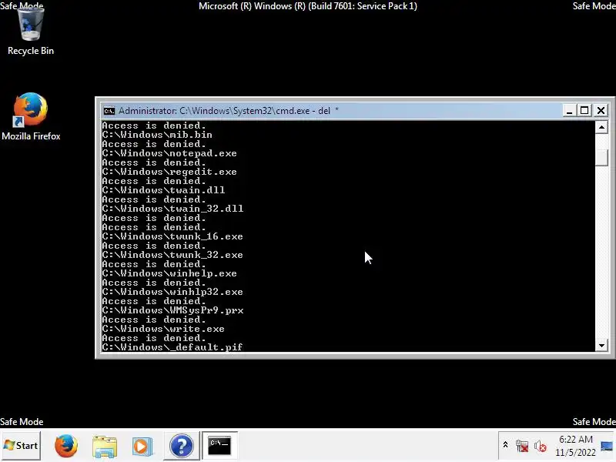The width and height of the screenshot is (616, 462).
Task: Click the line C:\Windows\mib.bin
Action: 157,135
